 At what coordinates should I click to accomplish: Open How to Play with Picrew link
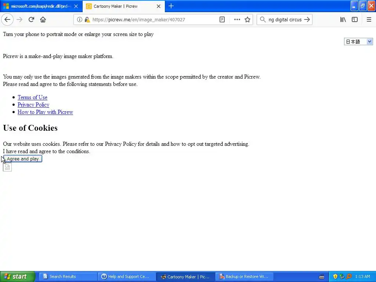(45, 112)
